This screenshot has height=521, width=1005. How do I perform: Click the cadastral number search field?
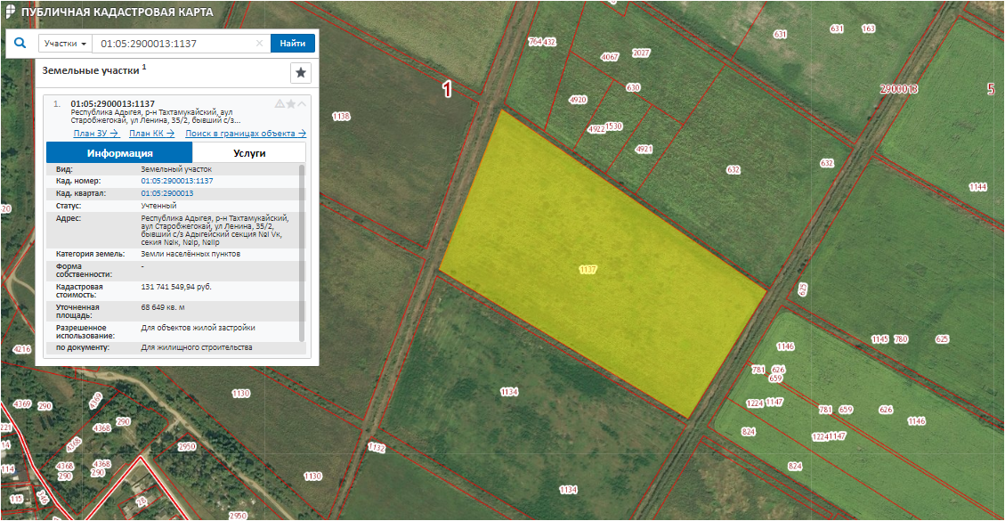pyautogui.click(x=174, y=44)
